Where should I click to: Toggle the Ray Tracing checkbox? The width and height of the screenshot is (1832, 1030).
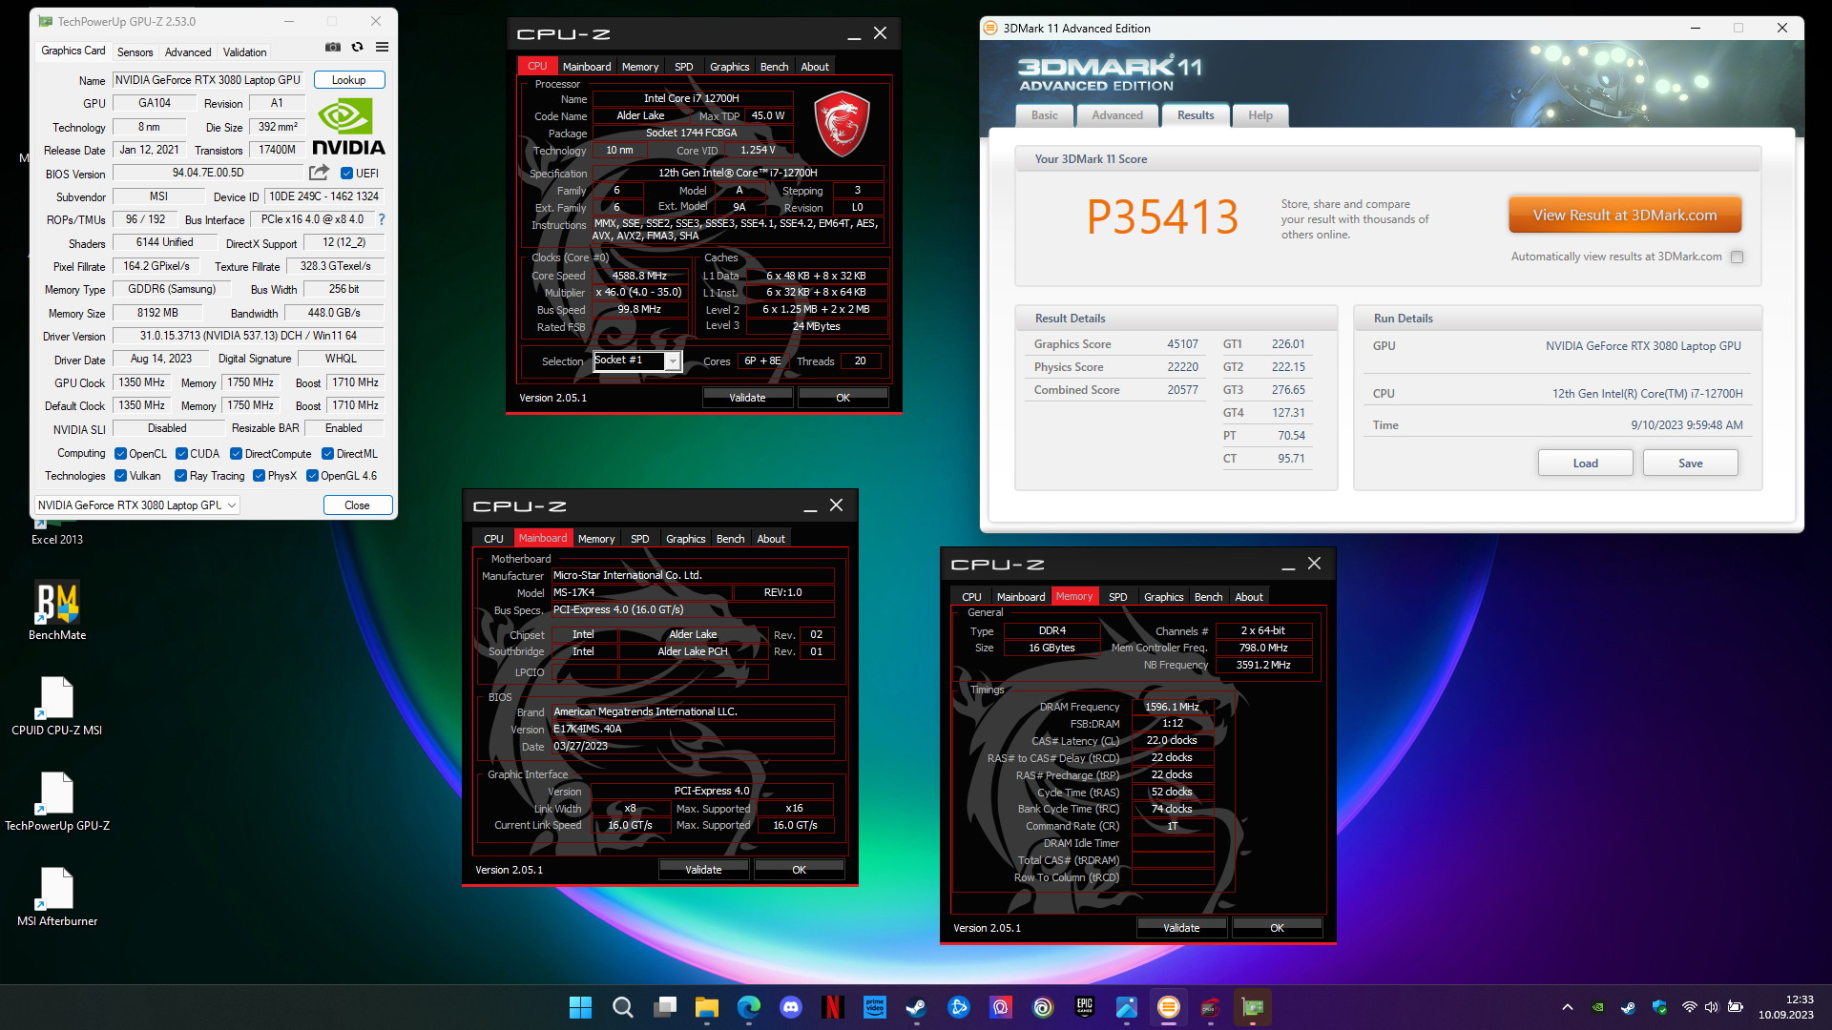181,476
